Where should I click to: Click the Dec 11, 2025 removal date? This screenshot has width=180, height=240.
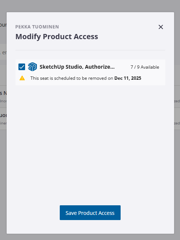pos(128,78)
